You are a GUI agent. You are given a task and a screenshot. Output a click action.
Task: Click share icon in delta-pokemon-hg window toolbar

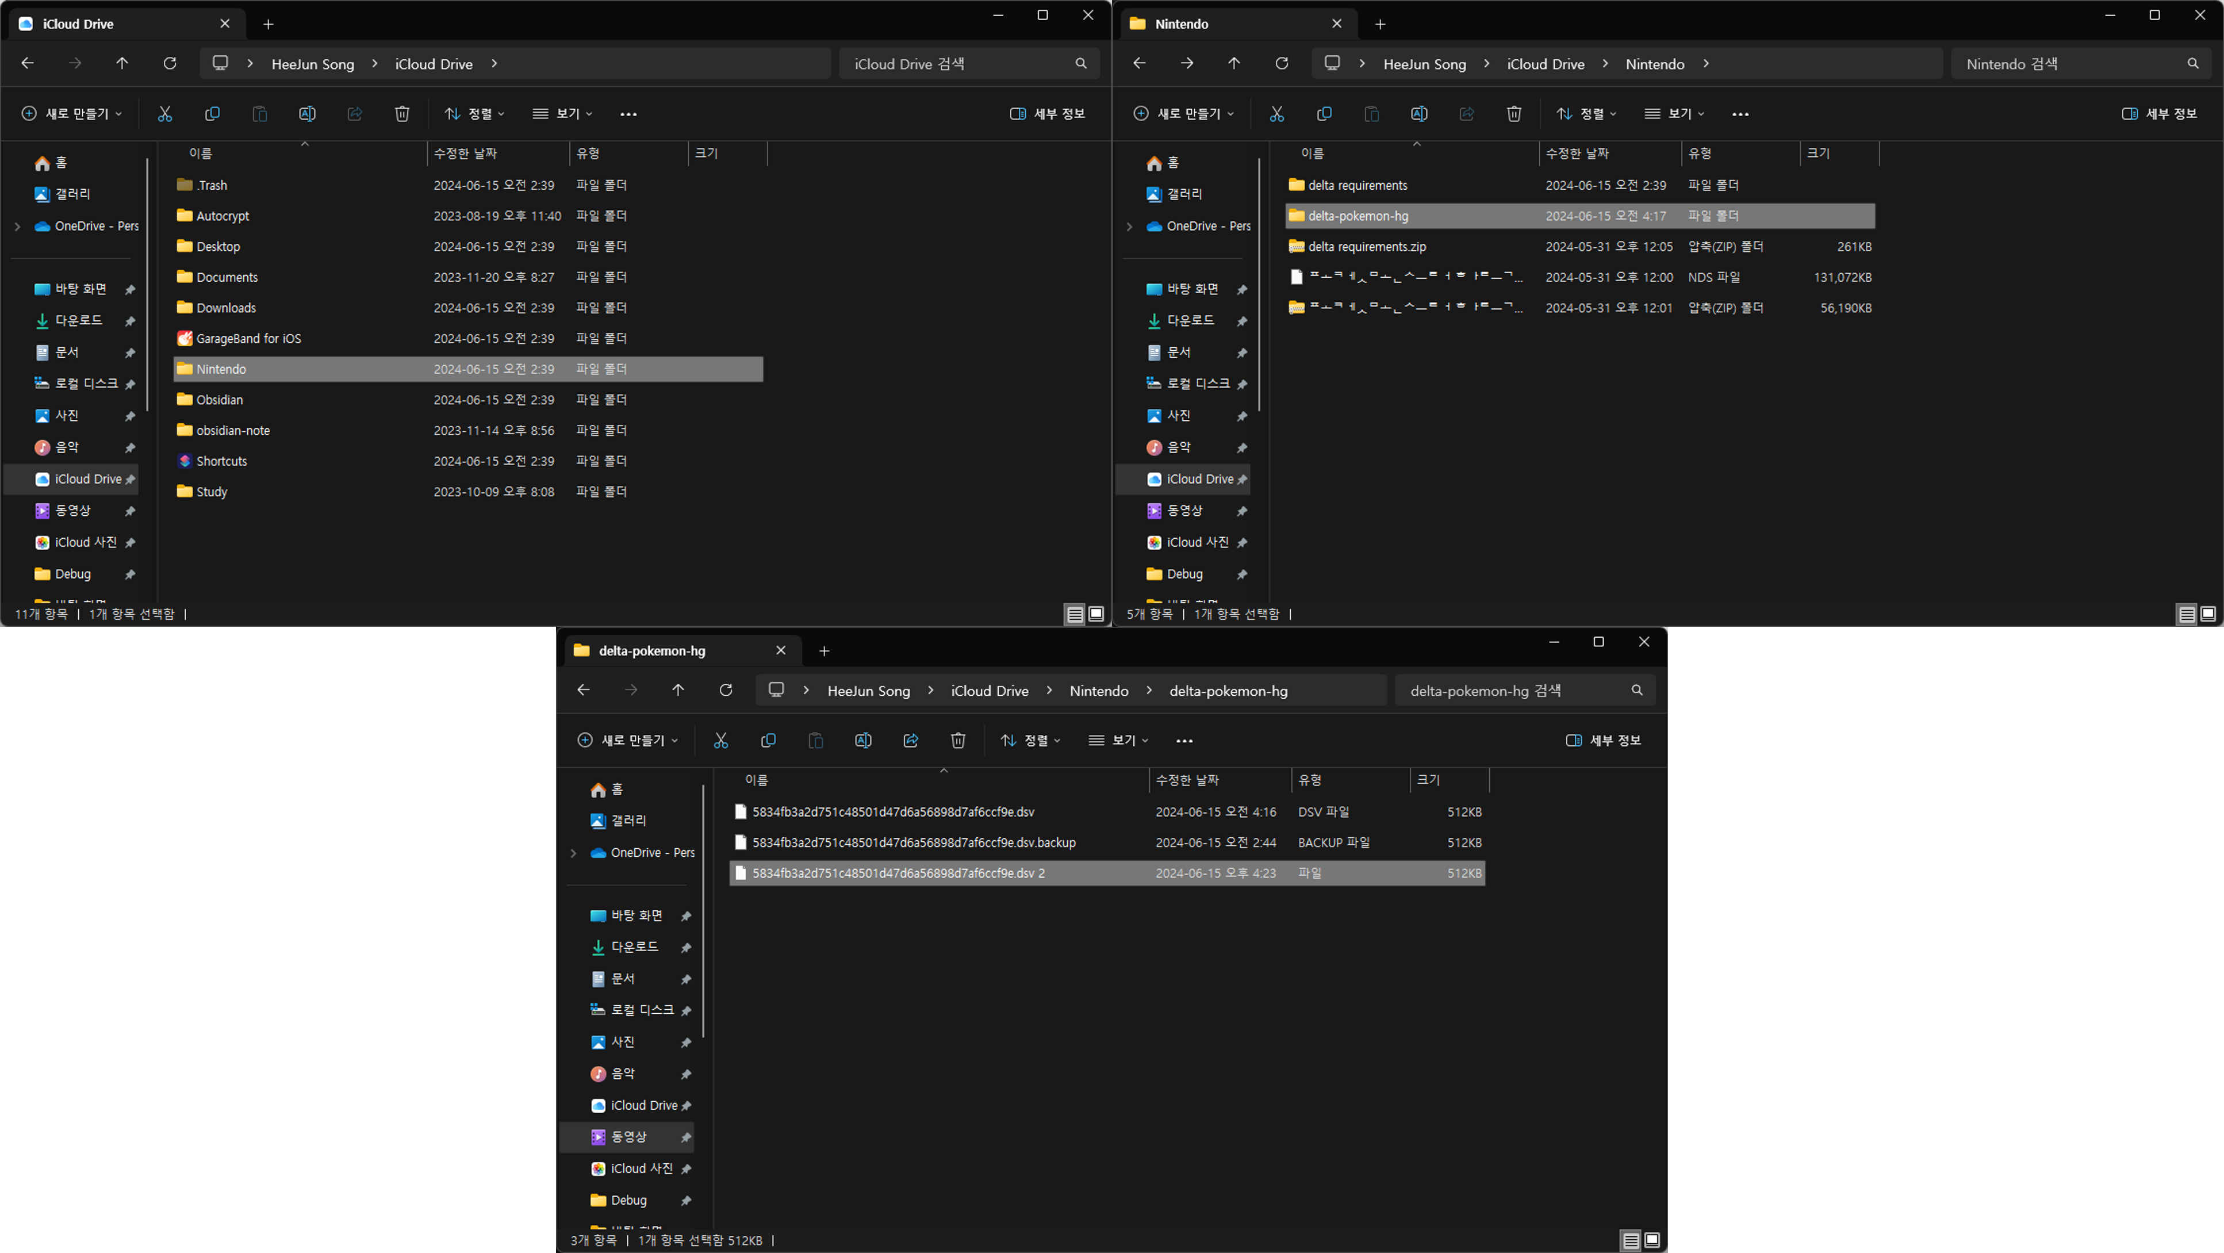click(910, 740)
